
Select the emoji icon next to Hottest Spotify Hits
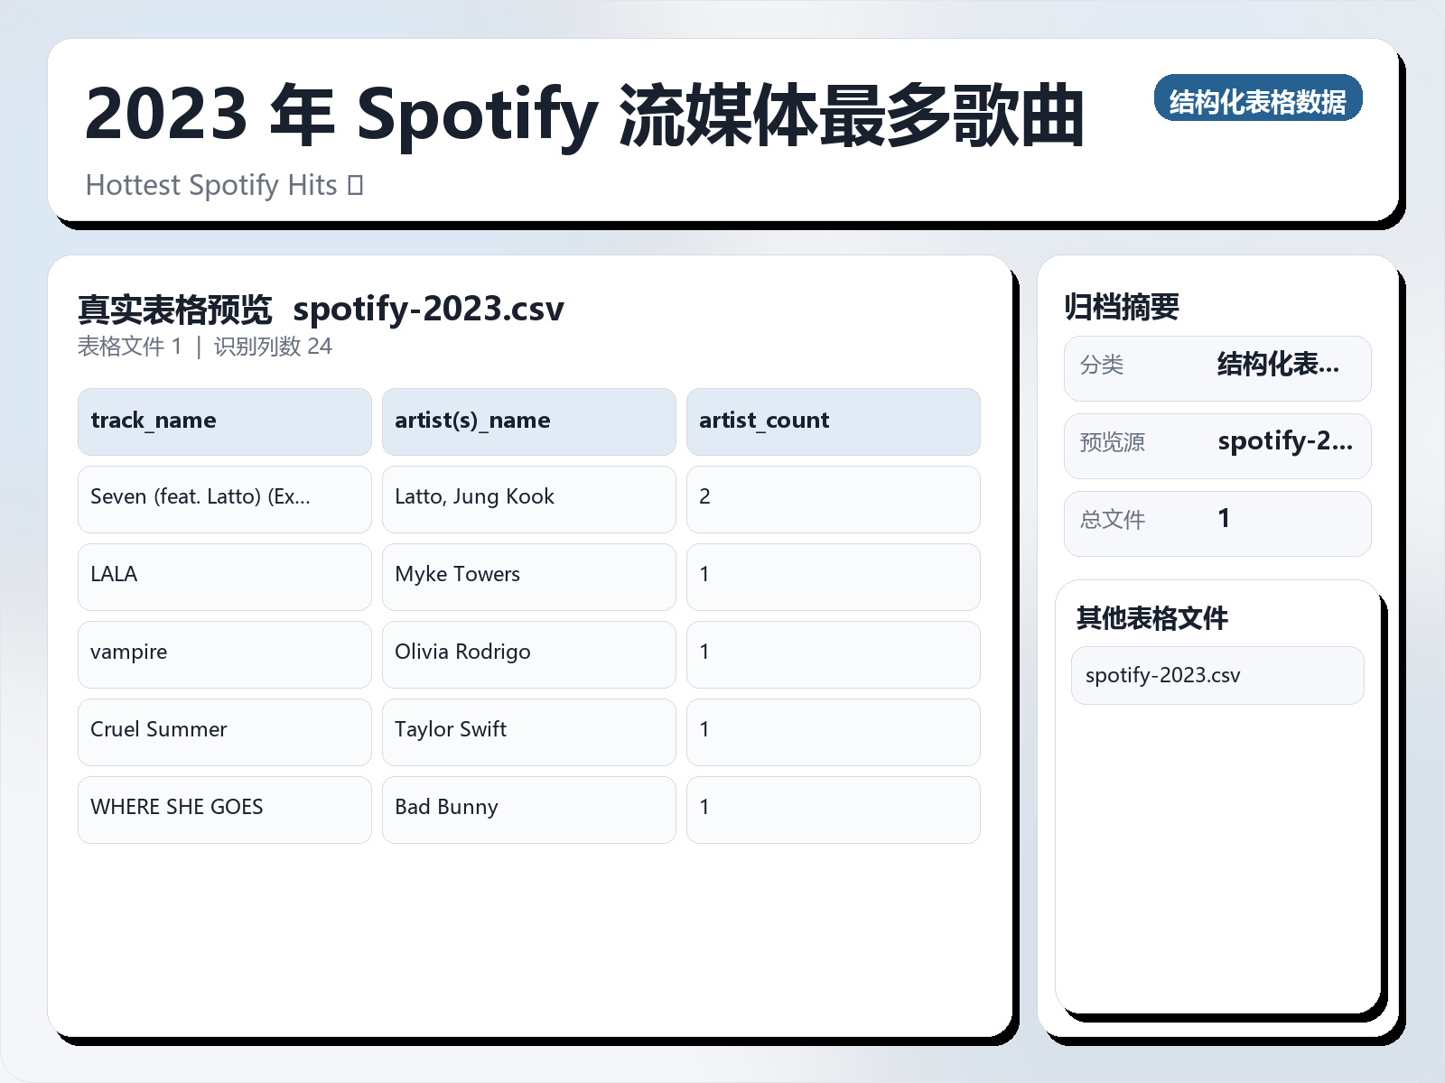(x=354, y=184)
